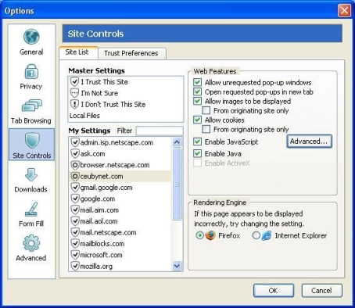This screenshot has width=355, height=308.
Task: Dismiss dialog with the Cancel button
Action: pyautogui.click(x=321, y=290)
